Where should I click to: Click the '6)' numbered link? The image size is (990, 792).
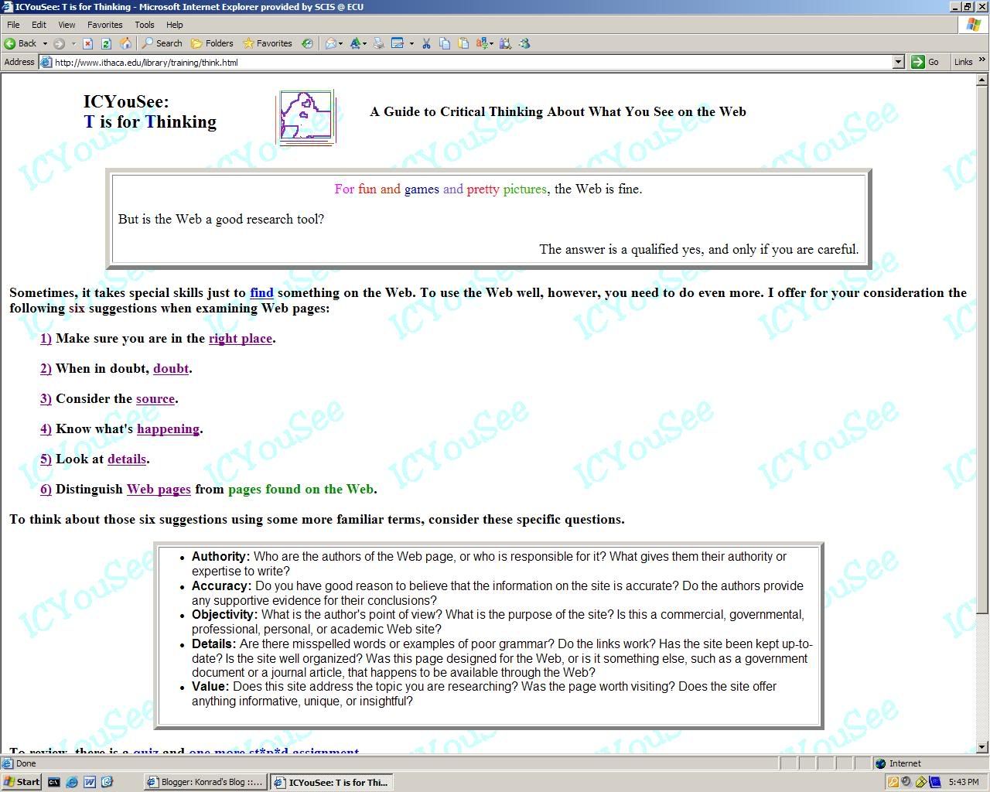click(x=46, y=490)
